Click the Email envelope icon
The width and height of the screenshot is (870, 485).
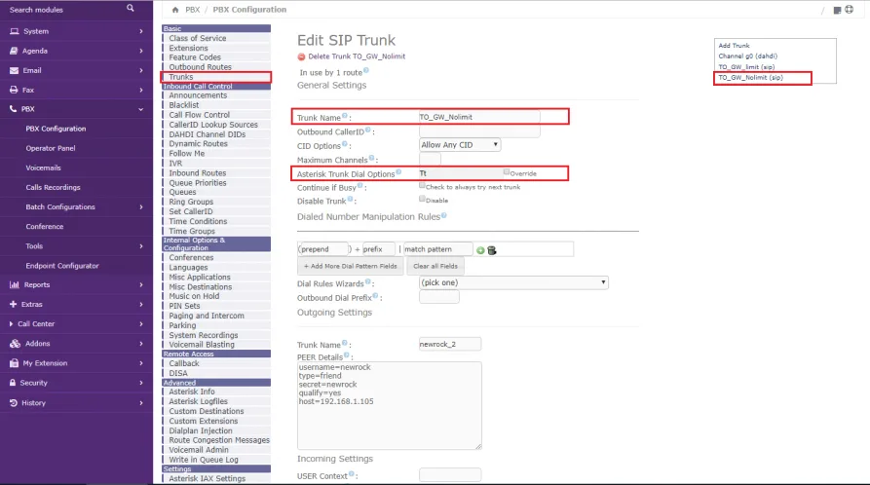[14, 70]
